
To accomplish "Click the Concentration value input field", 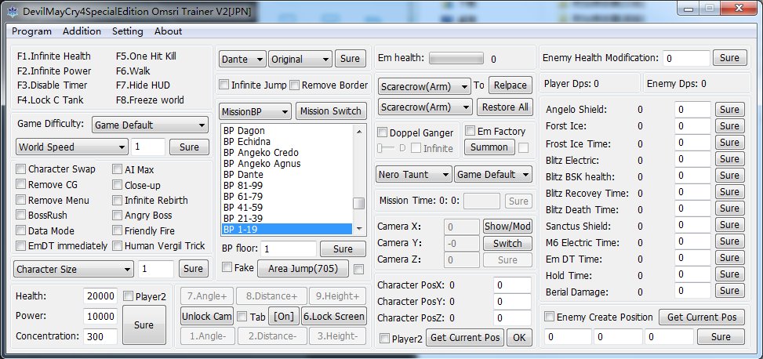I will [x=100, y=336].
